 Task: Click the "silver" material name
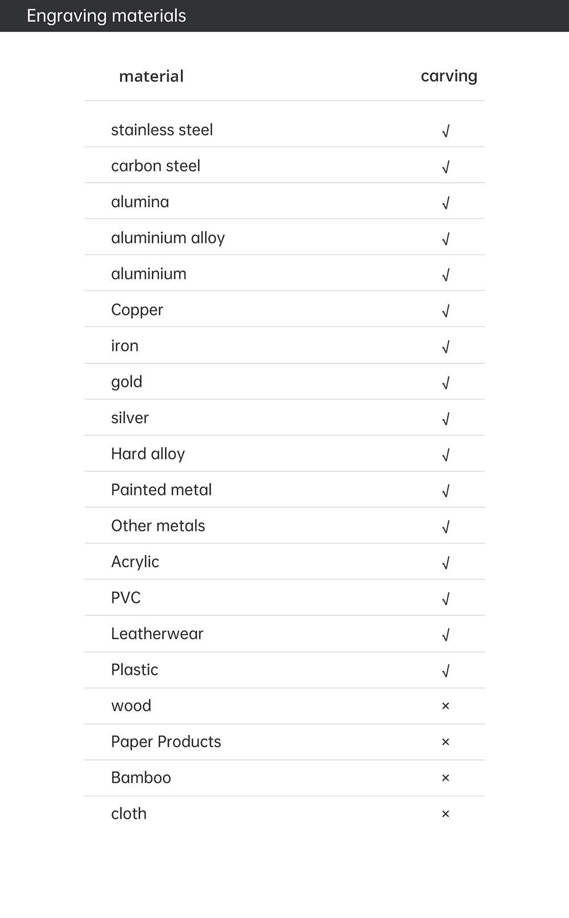coord(130,418)
